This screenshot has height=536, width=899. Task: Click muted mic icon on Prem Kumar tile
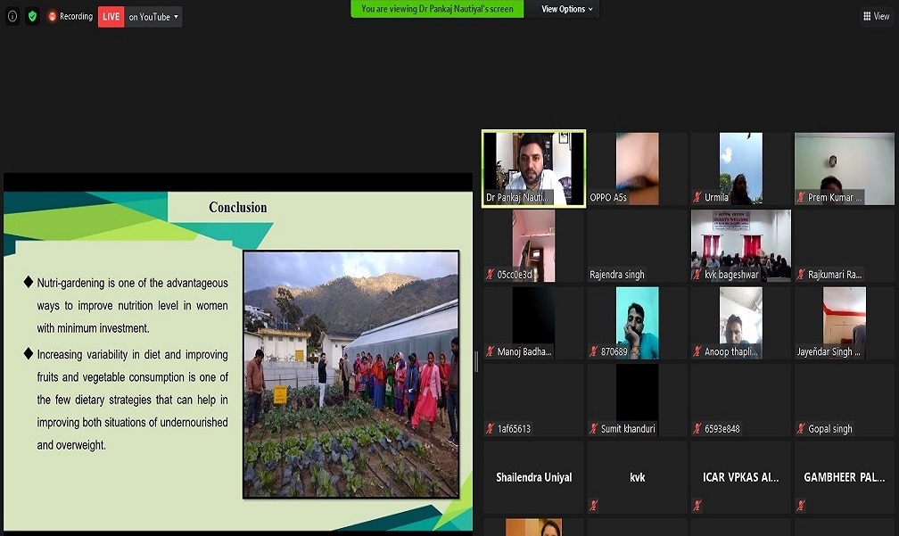tap(801, 198)
